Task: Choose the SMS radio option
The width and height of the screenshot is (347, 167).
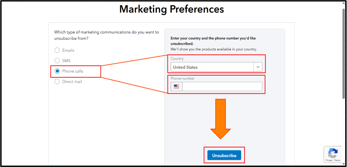Action: 57,61
